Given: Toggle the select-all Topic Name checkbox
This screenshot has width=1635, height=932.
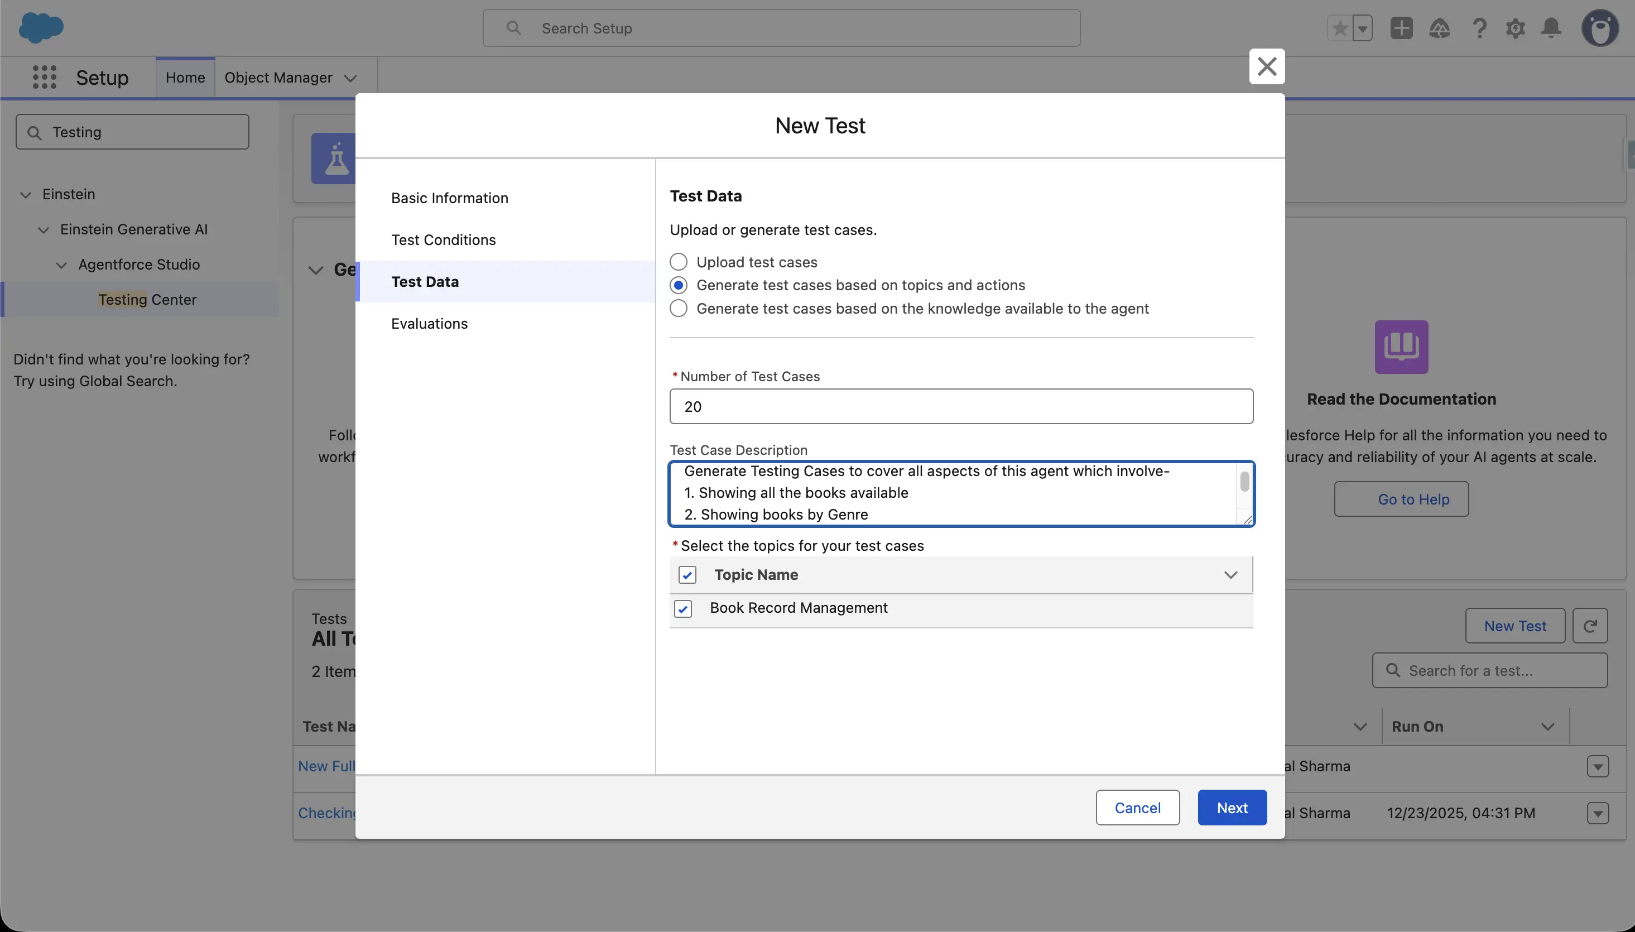Looking at the screenshot, I should [x=687, y=575].
